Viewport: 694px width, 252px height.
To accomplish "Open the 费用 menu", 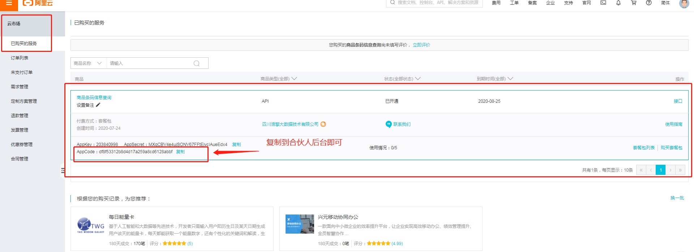I will tap(496, 3).
